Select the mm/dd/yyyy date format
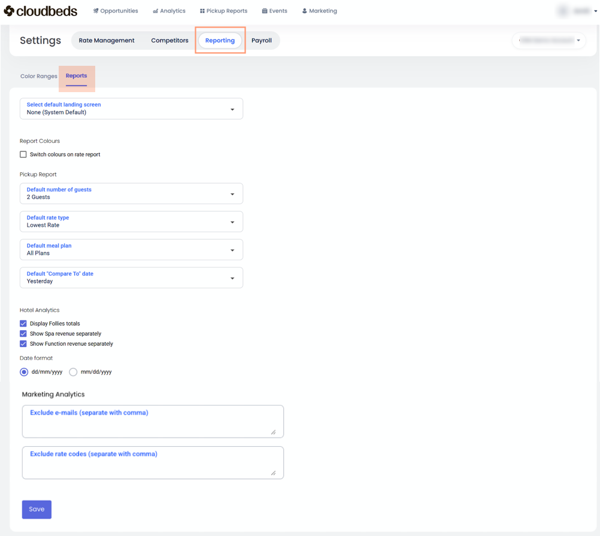Viewport: 600px width, 536px height. tap(73, 372)
